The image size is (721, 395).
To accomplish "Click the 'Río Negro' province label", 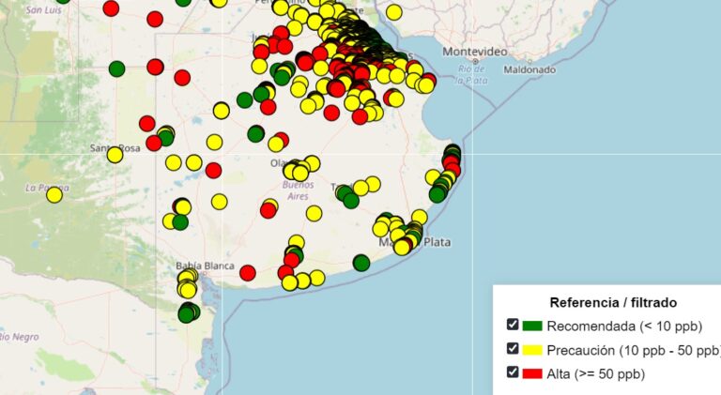I will 19,337.
